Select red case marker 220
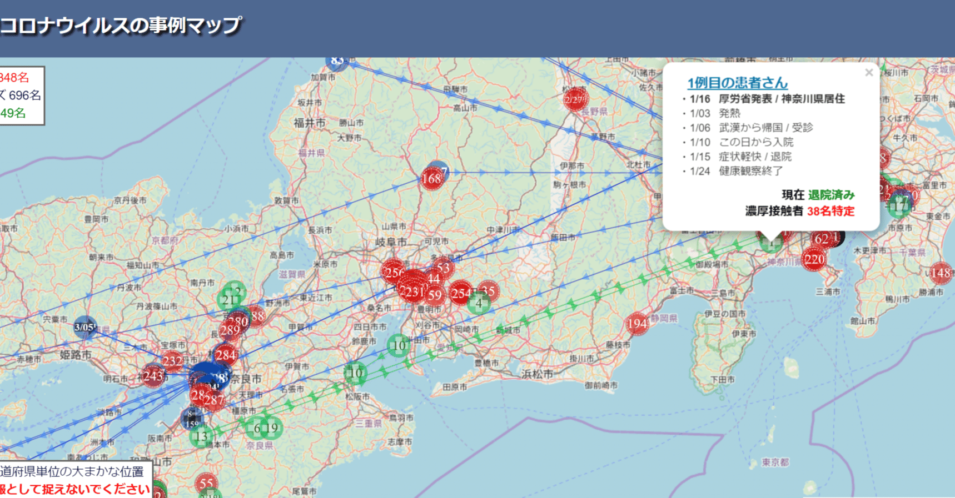 click(x=814, y=259)
